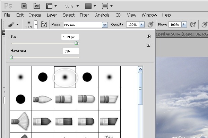The image size is (208, 138).
Task: Enable airbrush mode button
Action: click(194, 25)
